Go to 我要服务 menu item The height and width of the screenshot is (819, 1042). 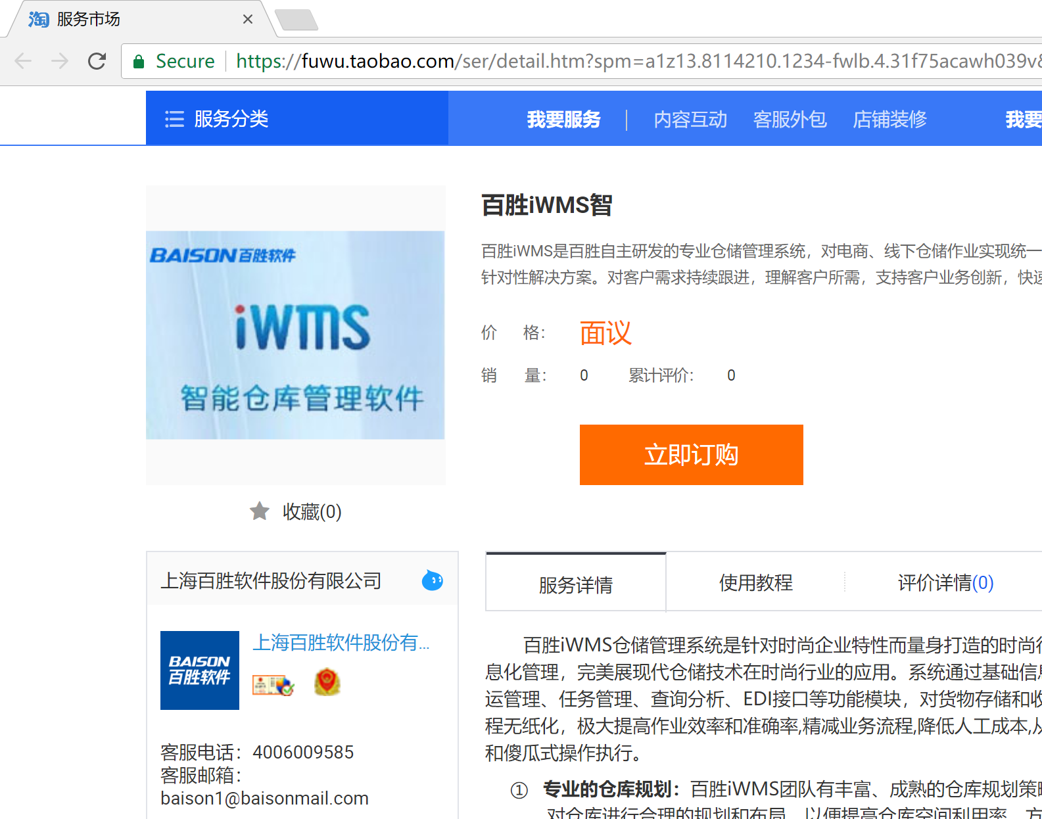click(564, 120)
